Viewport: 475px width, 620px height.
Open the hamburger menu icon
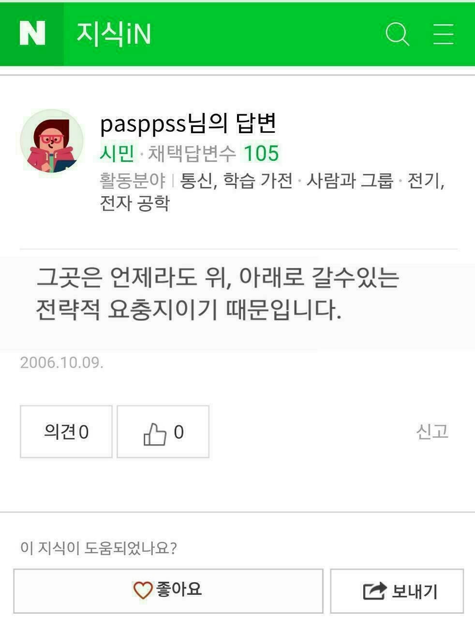(443, 34)
